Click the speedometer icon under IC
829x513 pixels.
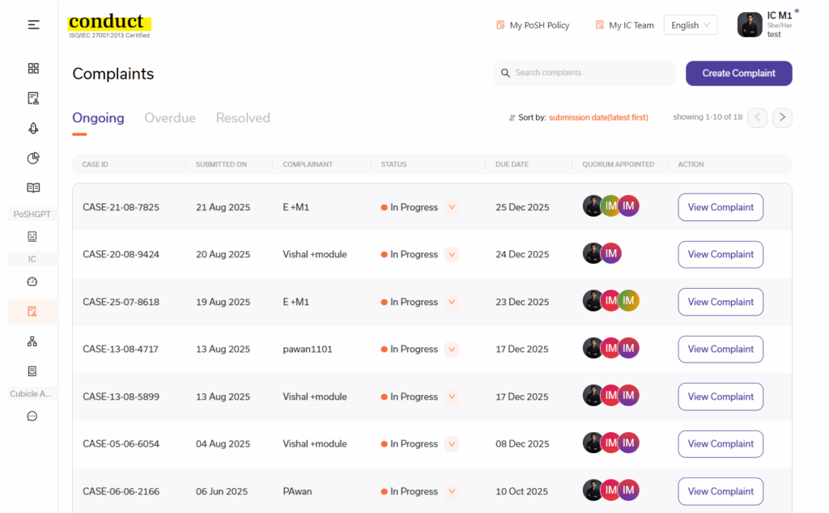[32, 282]
